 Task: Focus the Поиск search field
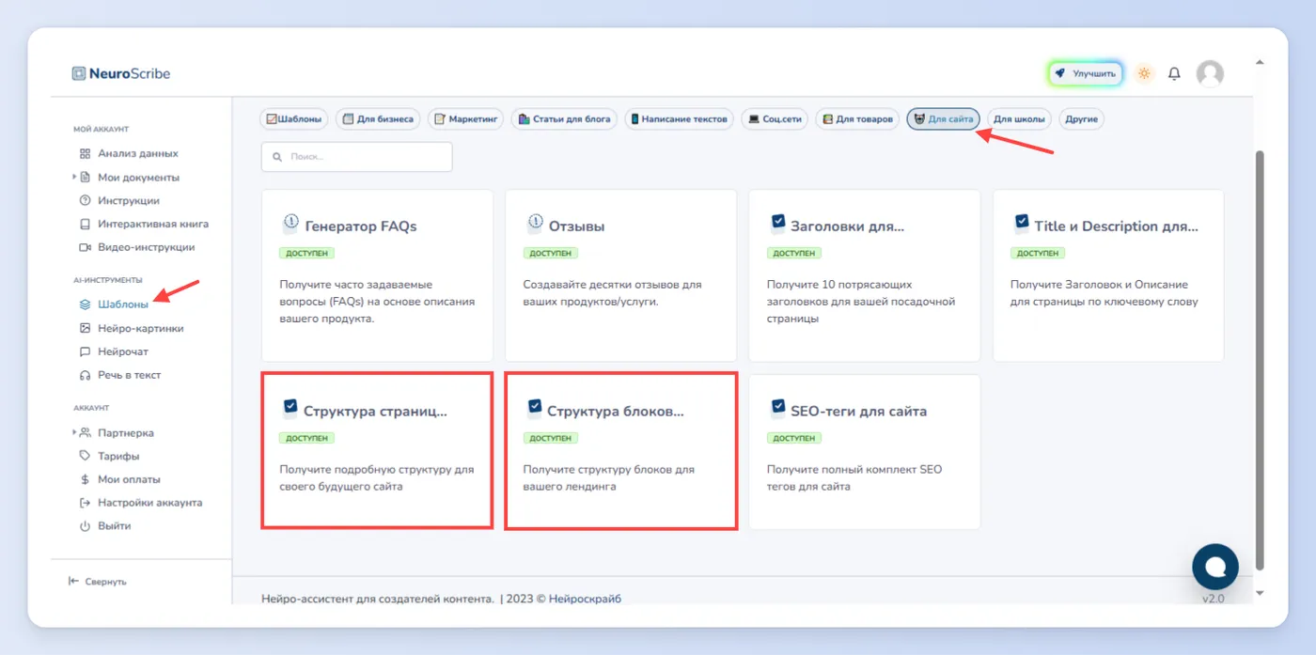click(x=357, y=157)
